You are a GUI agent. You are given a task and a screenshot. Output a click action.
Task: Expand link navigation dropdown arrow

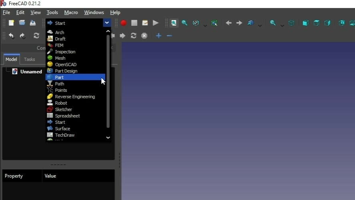[x=260, y=25]
